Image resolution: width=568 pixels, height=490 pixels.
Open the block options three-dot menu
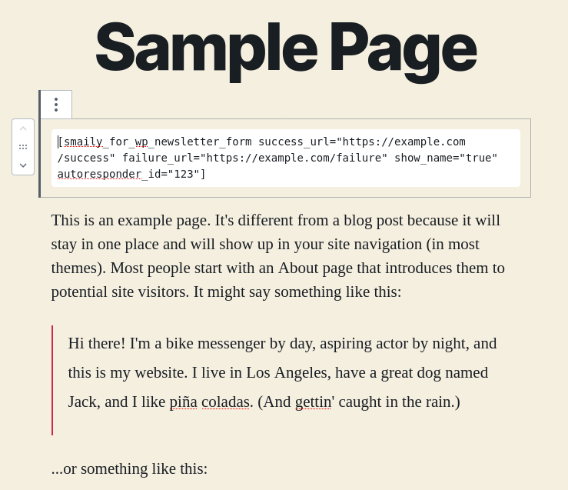(x=56, y=105)
